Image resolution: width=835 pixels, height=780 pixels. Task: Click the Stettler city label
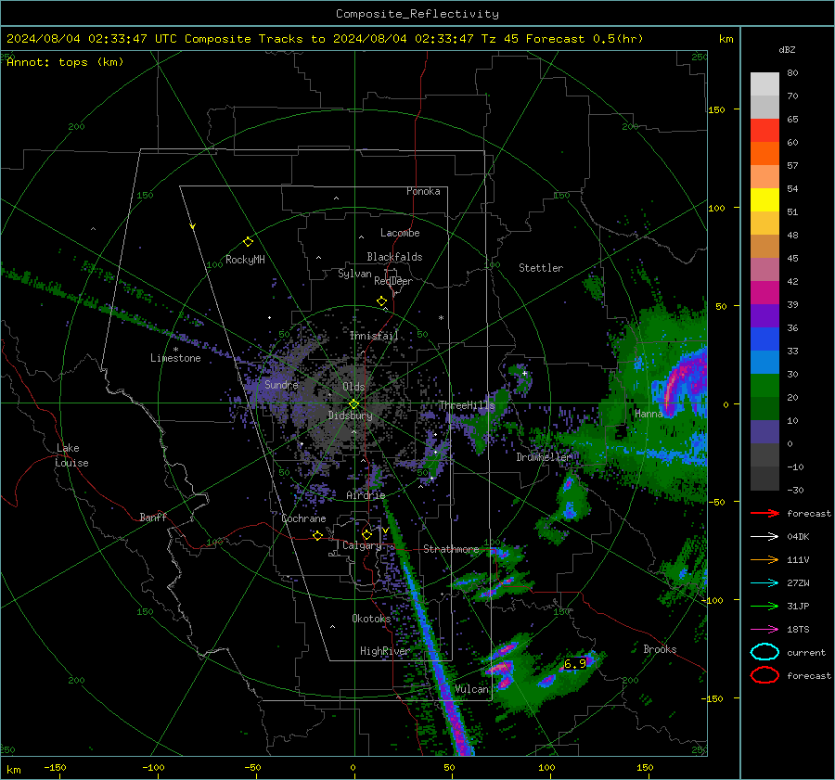click(x=541, y=268)
